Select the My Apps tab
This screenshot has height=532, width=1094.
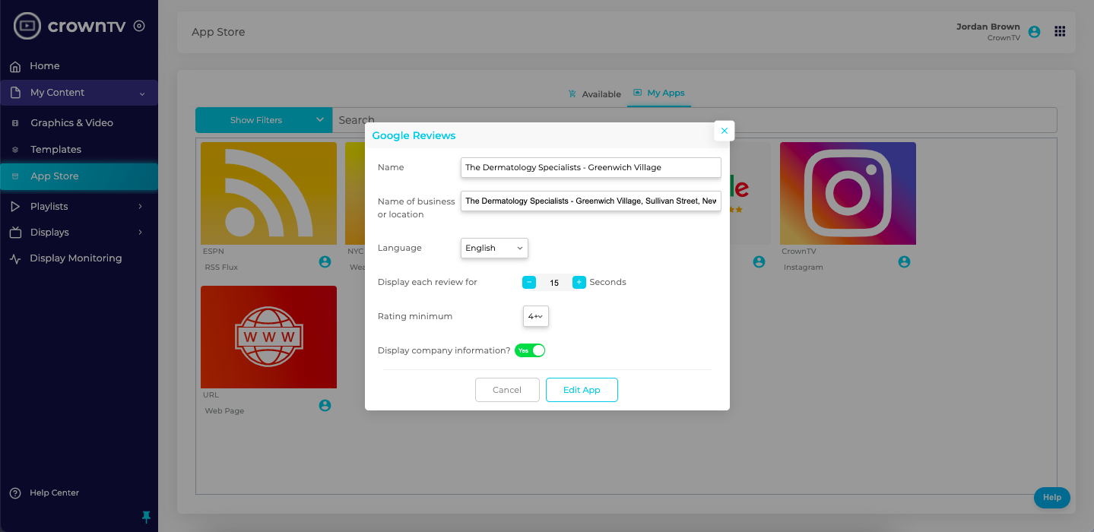pos(659,93)
